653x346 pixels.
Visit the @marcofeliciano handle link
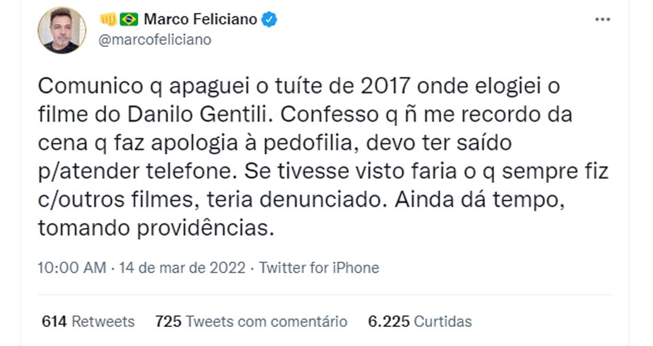pos(155,39)
